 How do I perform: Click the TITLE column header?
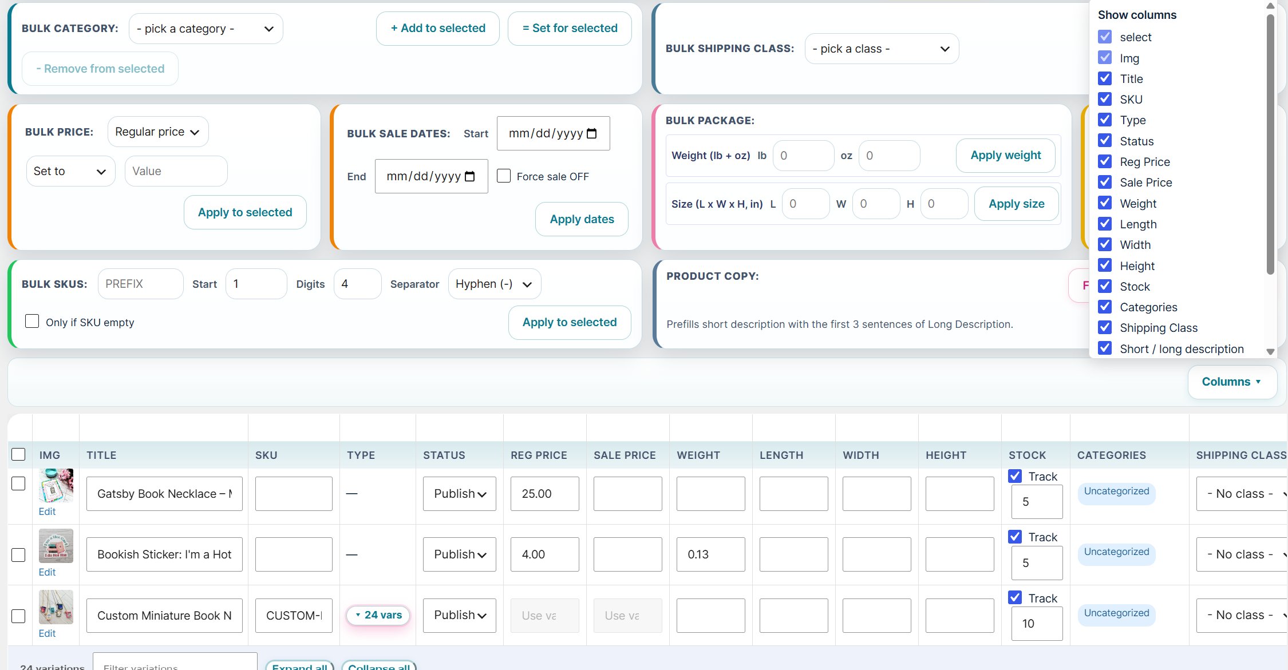(x=101, y=455)
